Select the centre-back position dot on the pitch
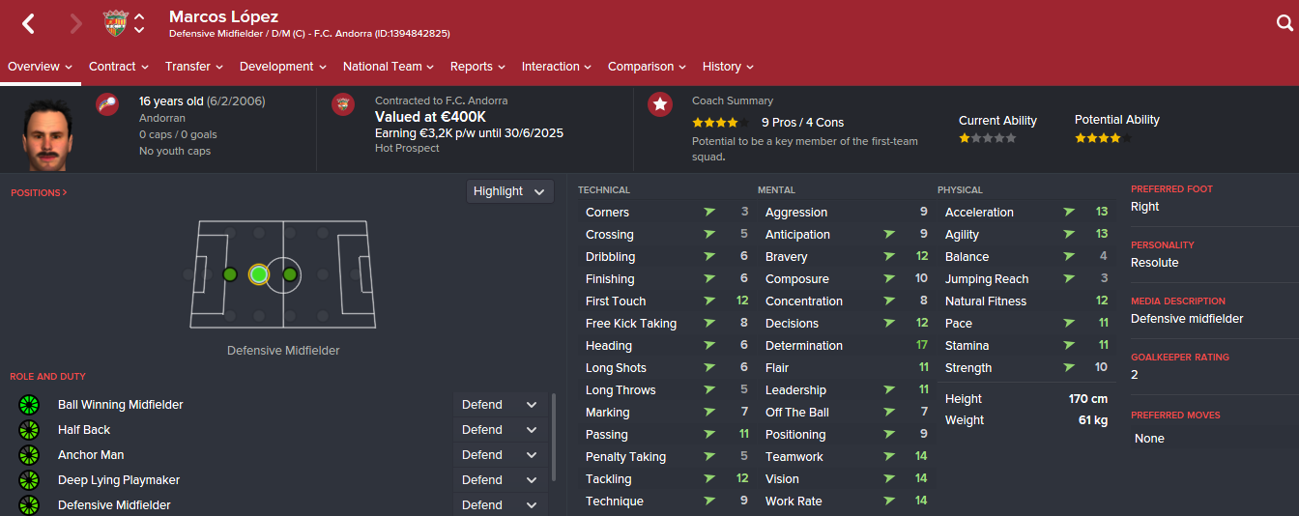The image size is (1299, 516). point(230,274)
